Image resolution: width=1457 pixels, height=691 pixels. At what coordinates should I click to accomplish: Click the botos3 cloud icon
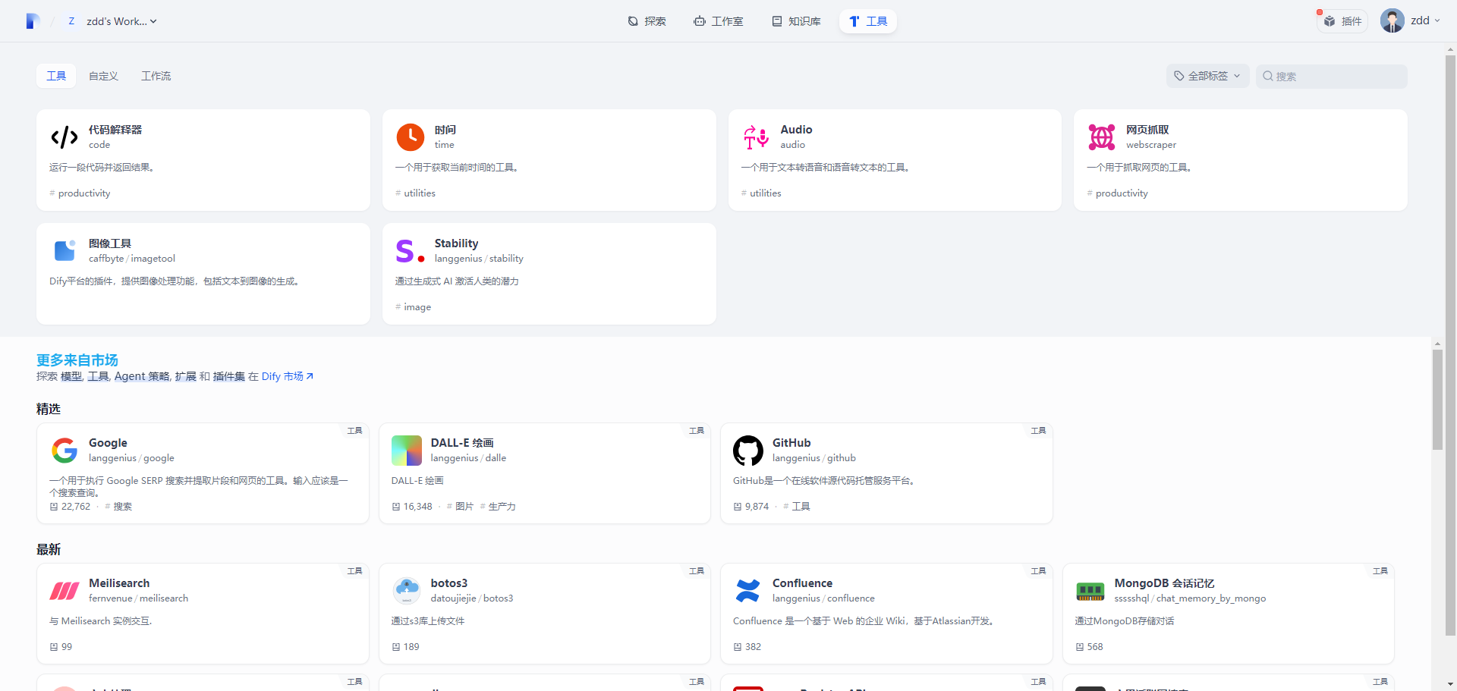click(x=407, y=591)
